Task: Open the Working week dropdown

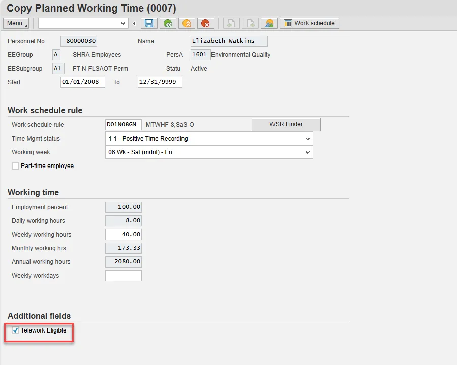Action: [307, 152]
